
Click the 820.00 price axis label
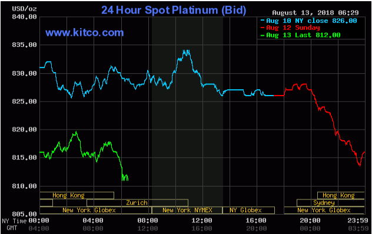pyautogui.click(x=24, y=129)
